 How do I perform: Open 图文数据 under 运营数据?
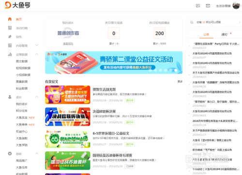click(x=22, y=61)
